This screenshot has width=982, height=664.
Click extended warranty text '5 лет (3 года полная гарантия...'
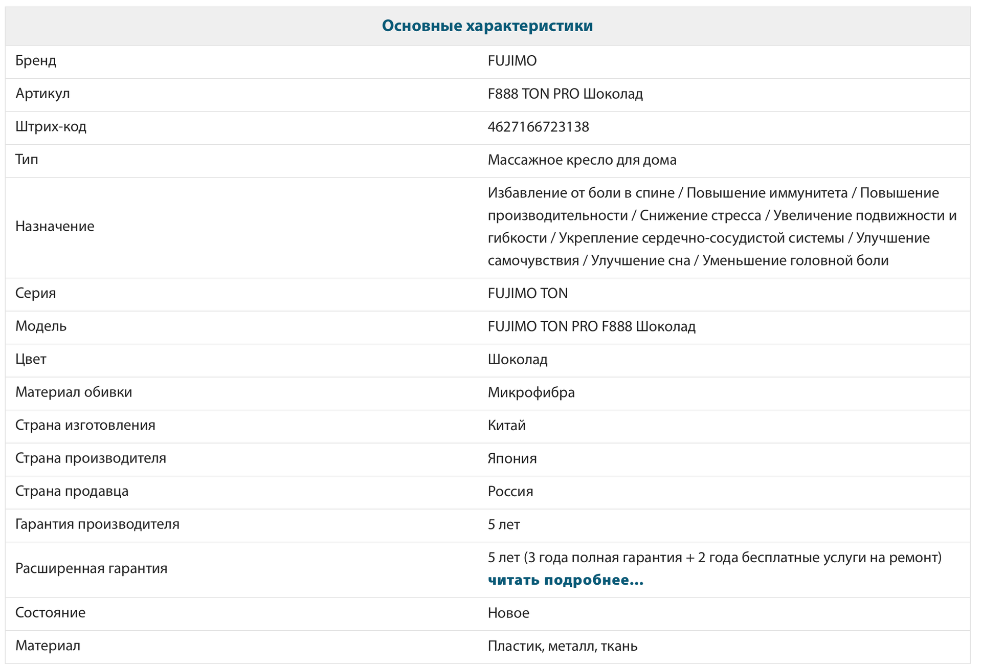click(x=715, y=558)
